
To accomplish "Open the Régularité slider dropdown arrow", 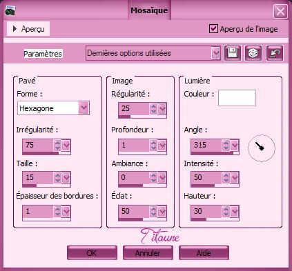I will (x=162, y=109).
